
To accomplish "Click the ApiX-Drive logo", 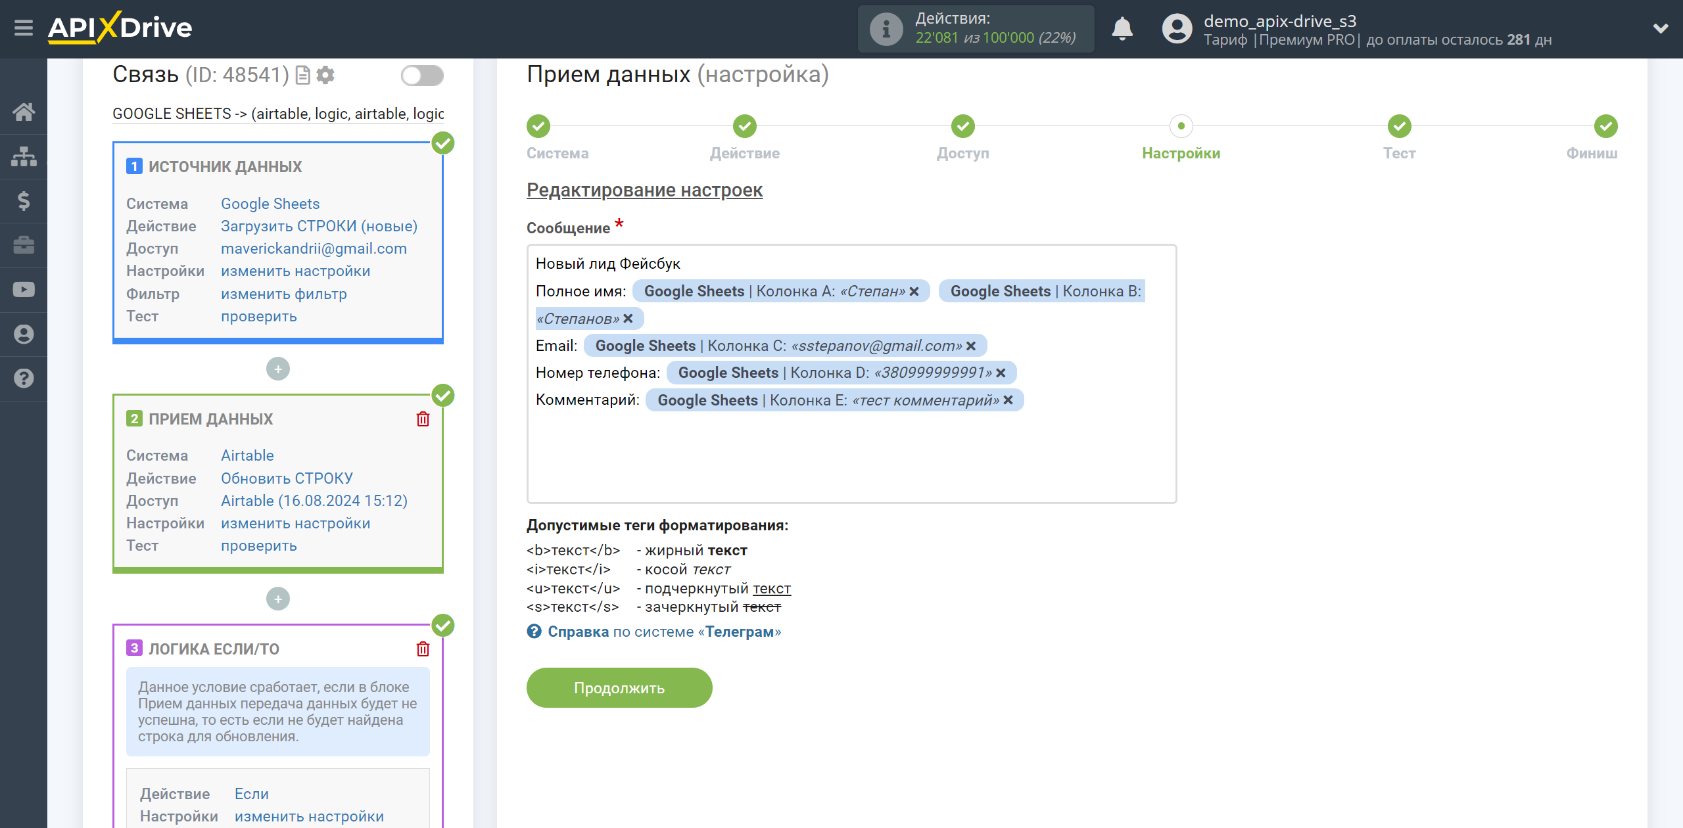I will [x=120, y=28].
